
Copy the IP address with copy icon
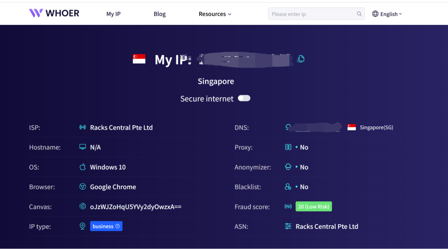pyautogui.click(x=301, y=59)
